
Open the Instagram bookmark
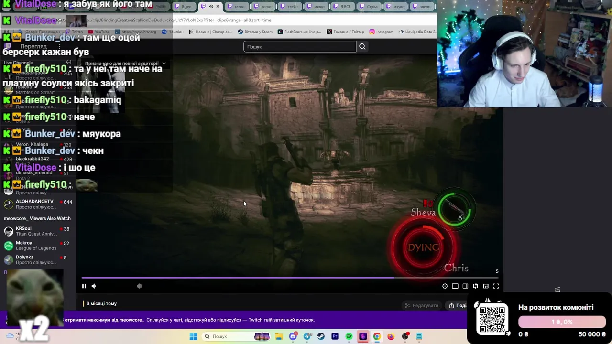pos(381,32)
